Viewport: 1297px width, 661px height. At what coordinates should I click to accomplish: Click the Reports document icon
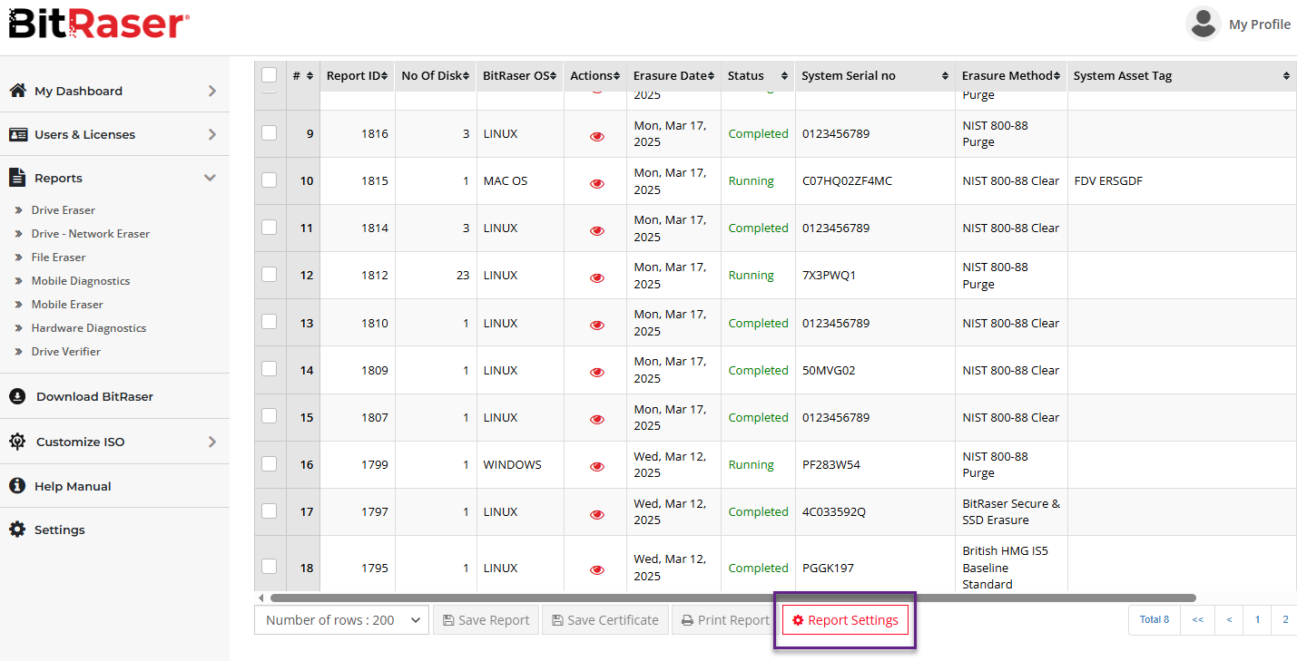pyautogui.click(x=17, y=178)
